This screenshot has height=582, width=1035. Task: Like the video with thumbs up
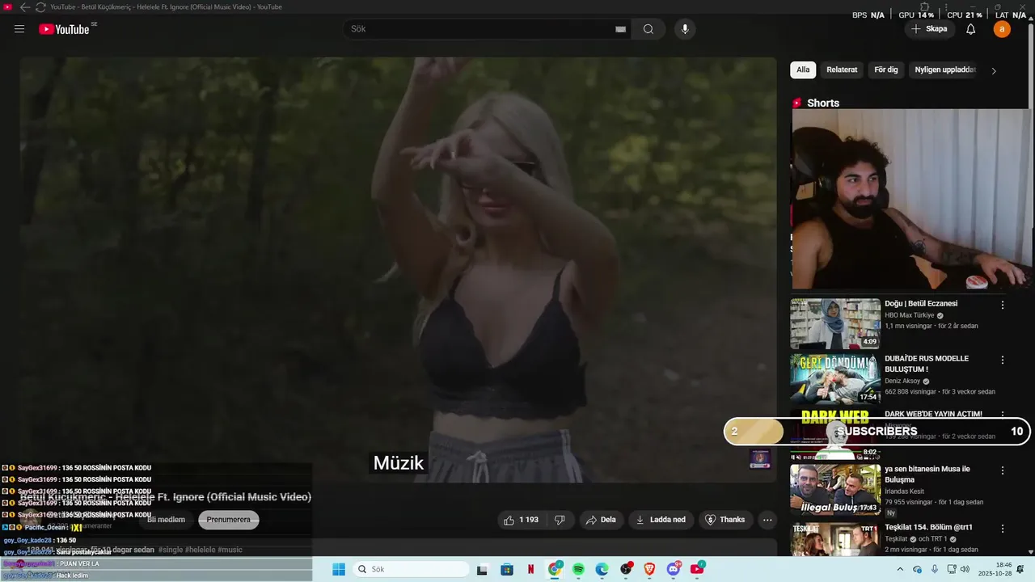click(521, 520)
